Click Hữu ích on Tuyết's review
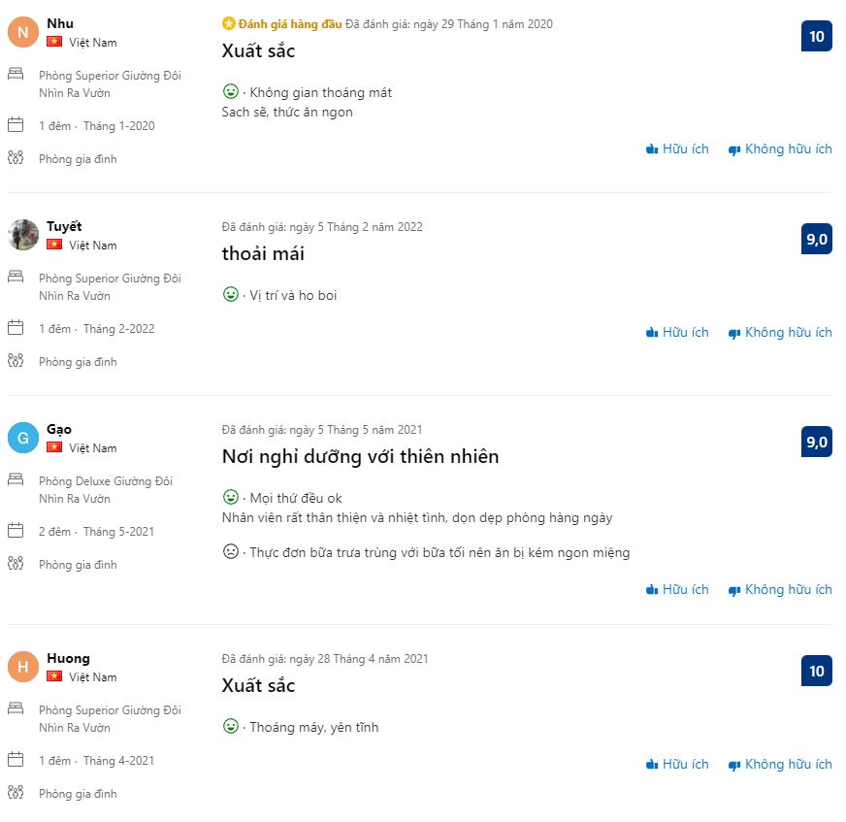This screenshot has width=846, height=822. [x=677, y=333]
